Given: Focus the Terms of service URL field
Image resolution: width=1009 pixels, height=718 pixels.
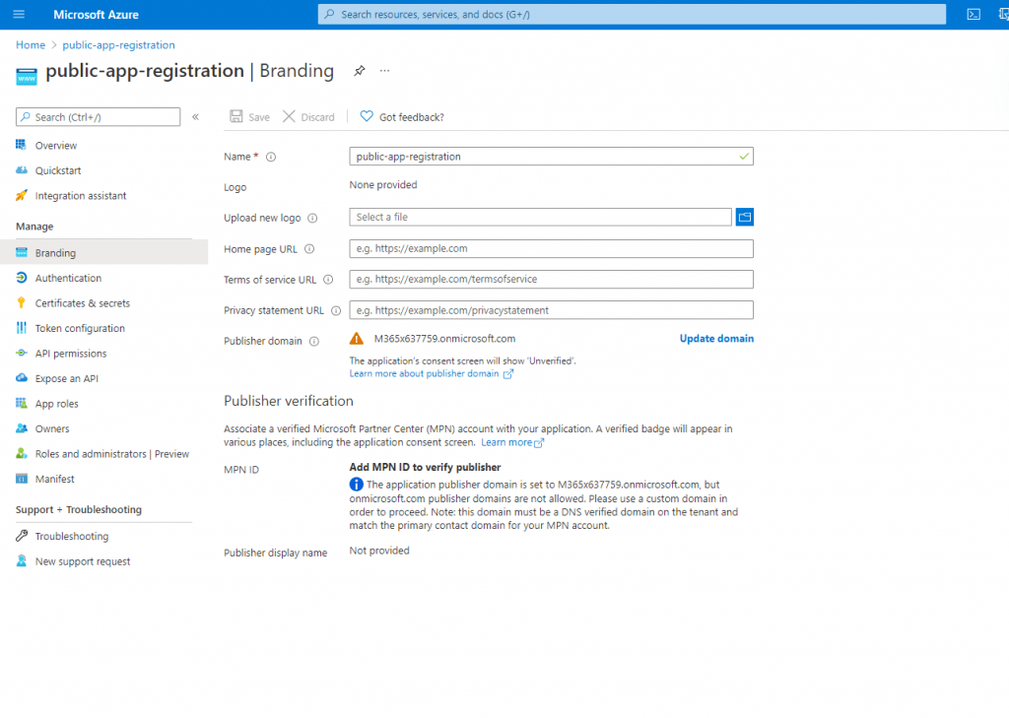Looking at the screenshot, I should pos(551,280).
